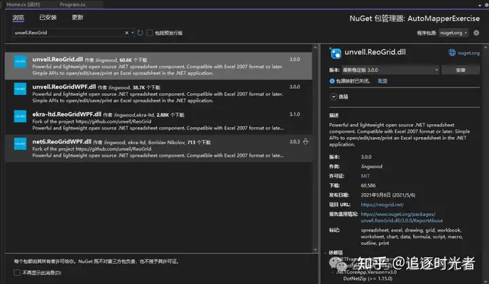489x284 pixels.
Task: Click the publish date 2021/5/6 value
Action: [x=388, y=195]
